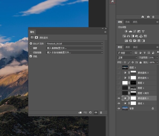Click the trash icon in top panel

click(x=153, y=17)
